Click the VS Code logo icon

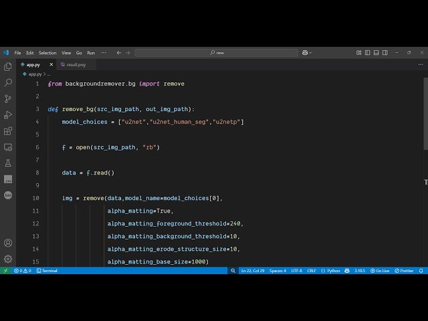point(6,53)
